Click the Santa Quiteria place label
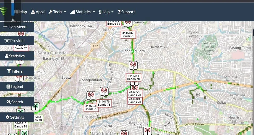254x135 pixels. point(52,53)
